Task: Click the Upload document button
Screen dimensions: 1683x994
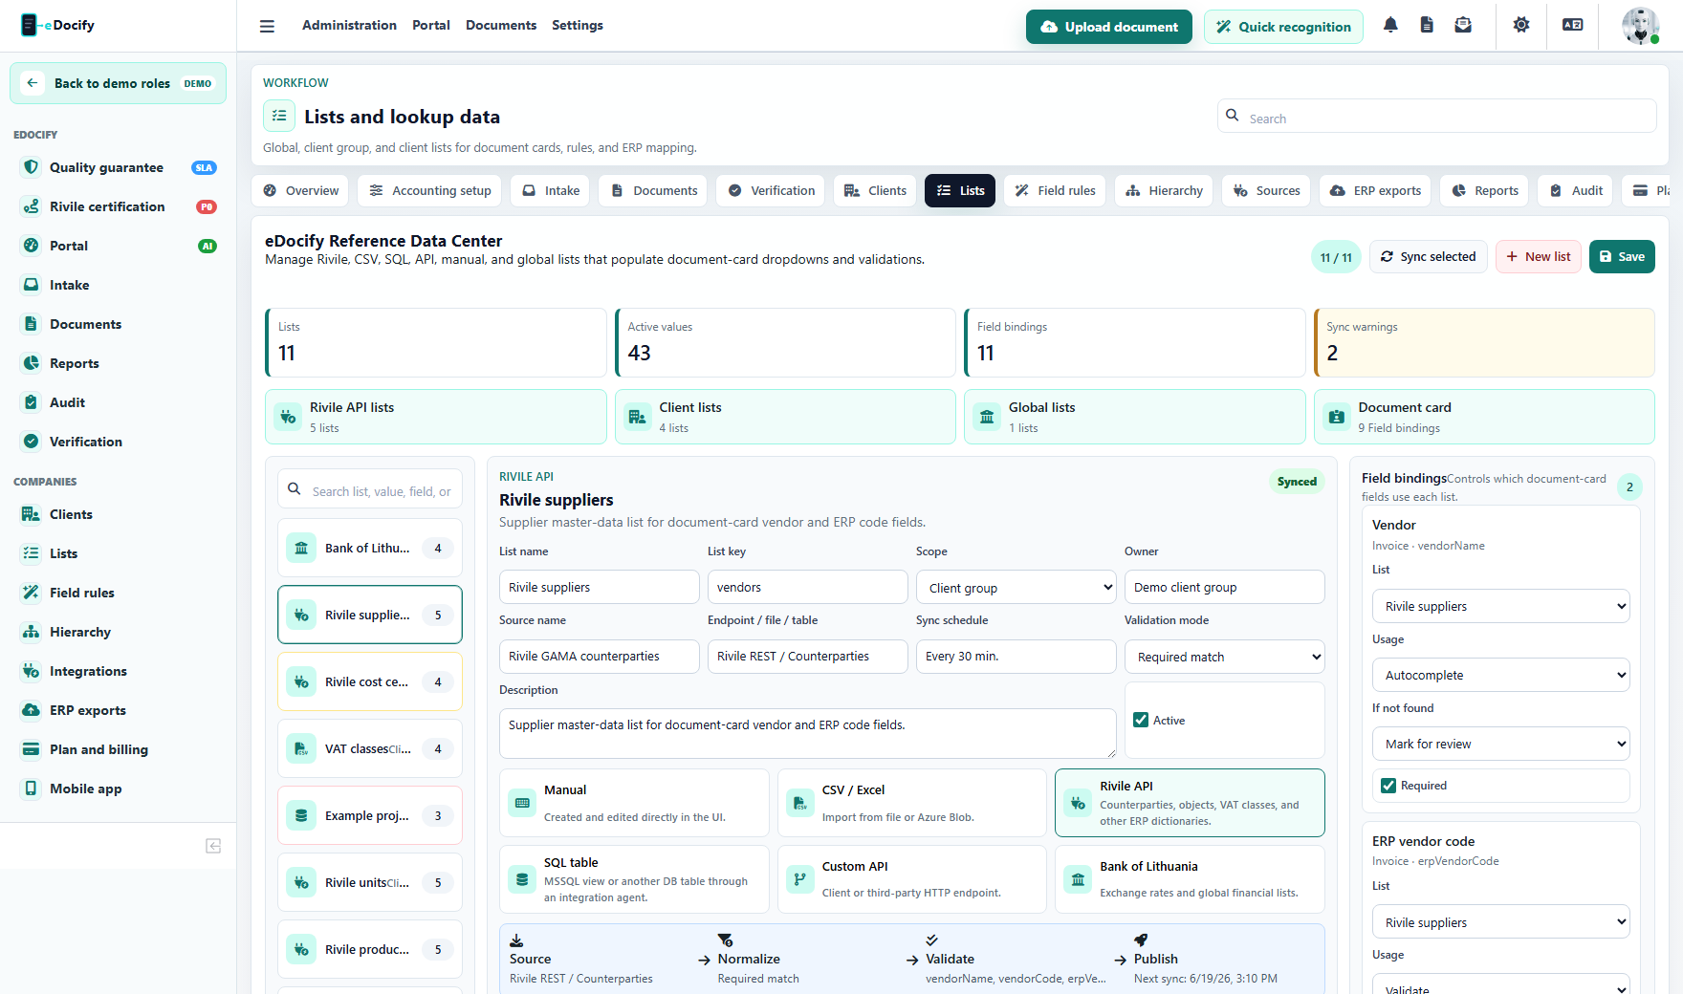Action: pos(1109,27)
